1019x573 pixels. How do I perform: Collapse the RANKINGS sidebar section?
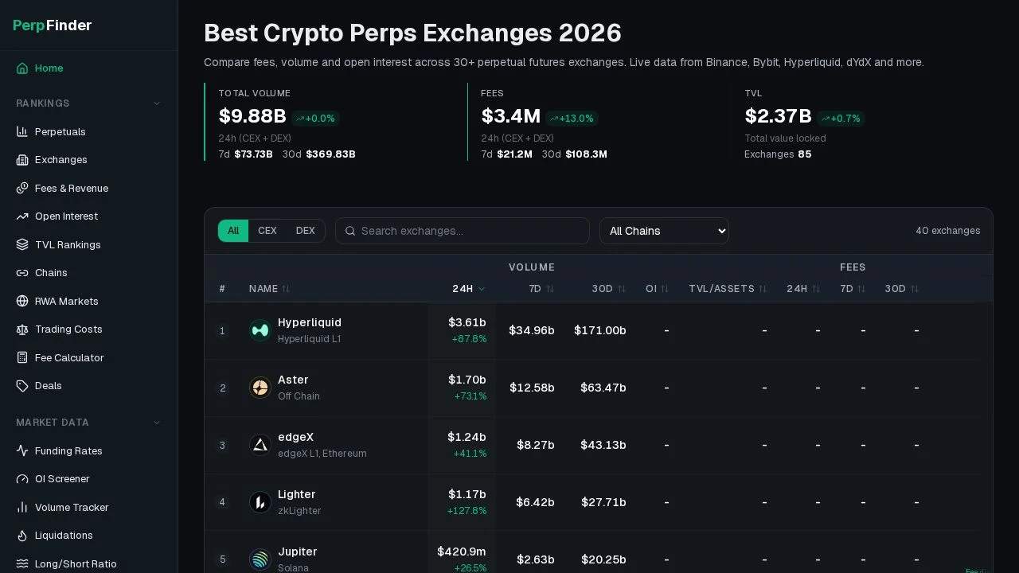[x=156, y=103]
